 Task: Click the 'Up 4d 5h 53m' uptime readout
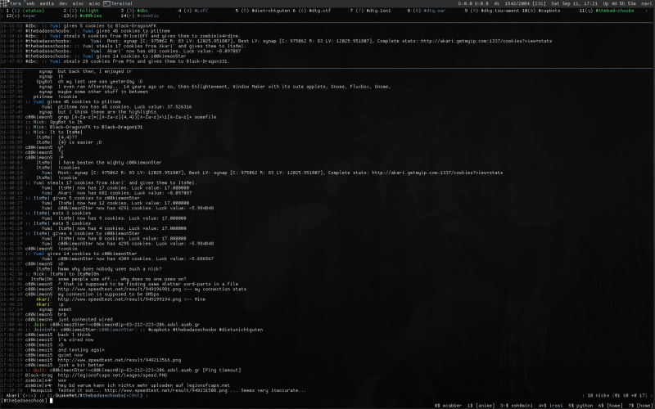pos(620,3)
